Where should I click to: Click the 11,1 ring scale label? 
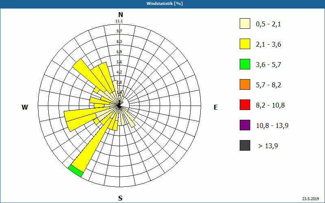pos(119,21)
